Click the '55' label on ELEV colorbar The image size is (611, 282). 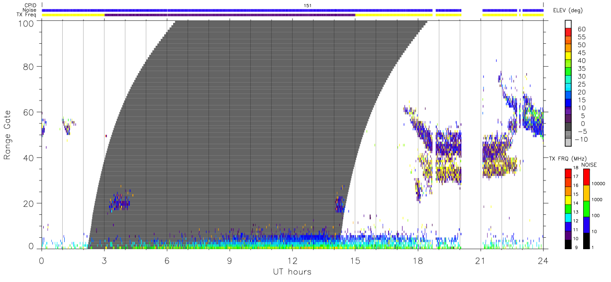581,37
